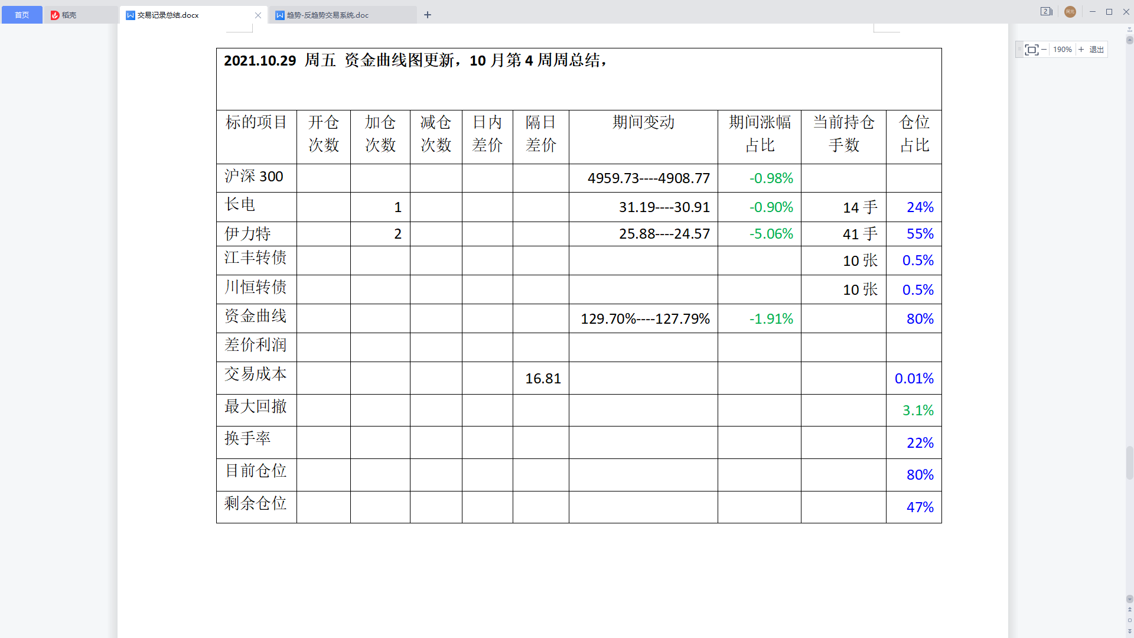Go to the 首页 home tab

tap(22, 15)
